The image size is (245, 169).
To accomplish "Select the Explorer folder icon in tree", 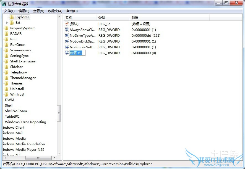I will 12,17.
